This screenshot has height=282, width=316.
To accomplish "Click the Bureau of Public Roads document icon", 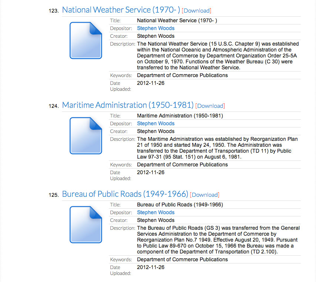I will tap(86, 225).
